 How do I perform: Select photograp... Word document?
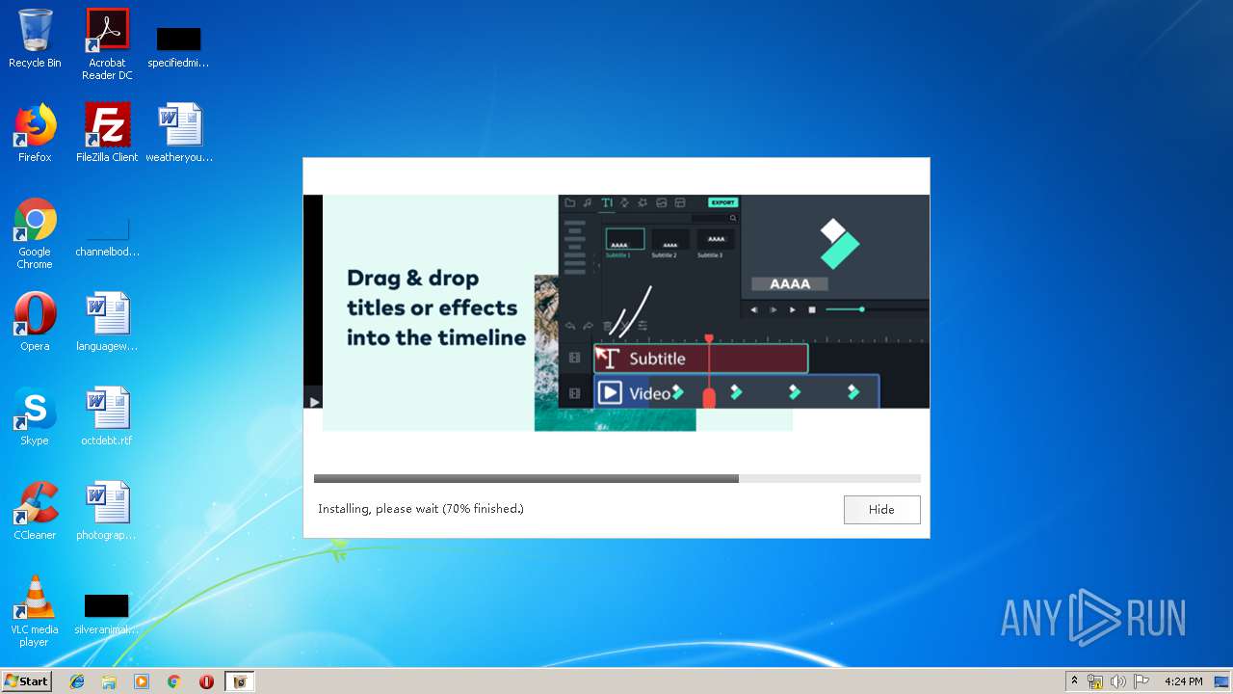click(x=107, y=511)
